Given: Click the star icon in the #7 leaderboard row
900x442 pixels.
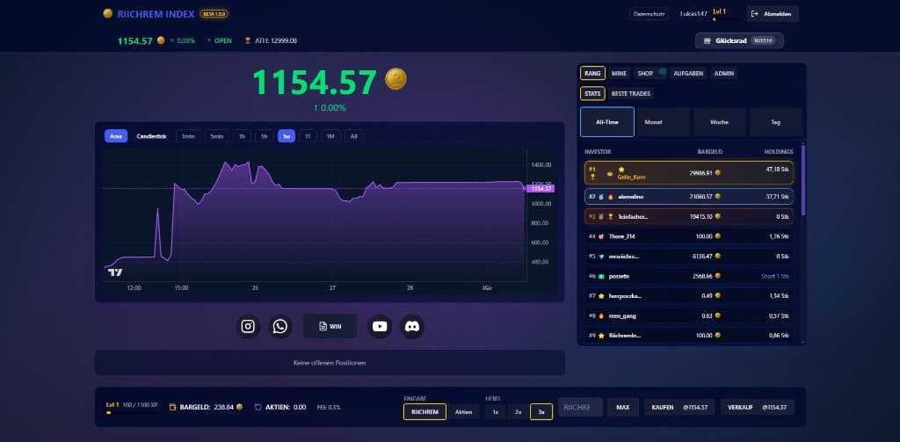Looking at the screenshot, I should (x=601, y=295).
